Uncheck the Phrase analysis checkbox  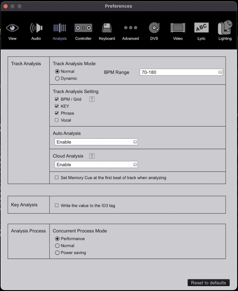point(57,113)
